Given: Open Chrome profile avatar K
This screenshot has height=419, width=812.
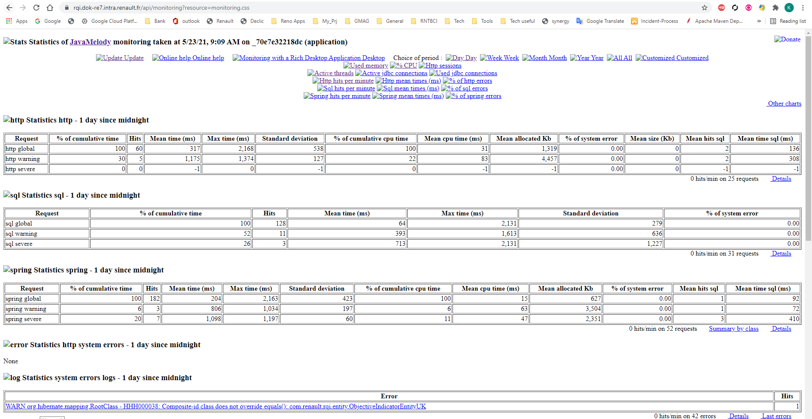Looking at the screenshot, I should (789, 8).
